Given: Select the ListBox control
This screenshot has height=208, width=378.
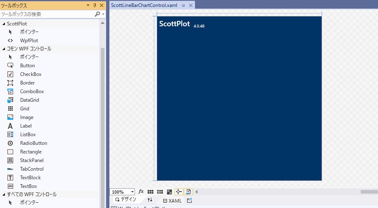Looking at the screenshot, I should 28,135.
